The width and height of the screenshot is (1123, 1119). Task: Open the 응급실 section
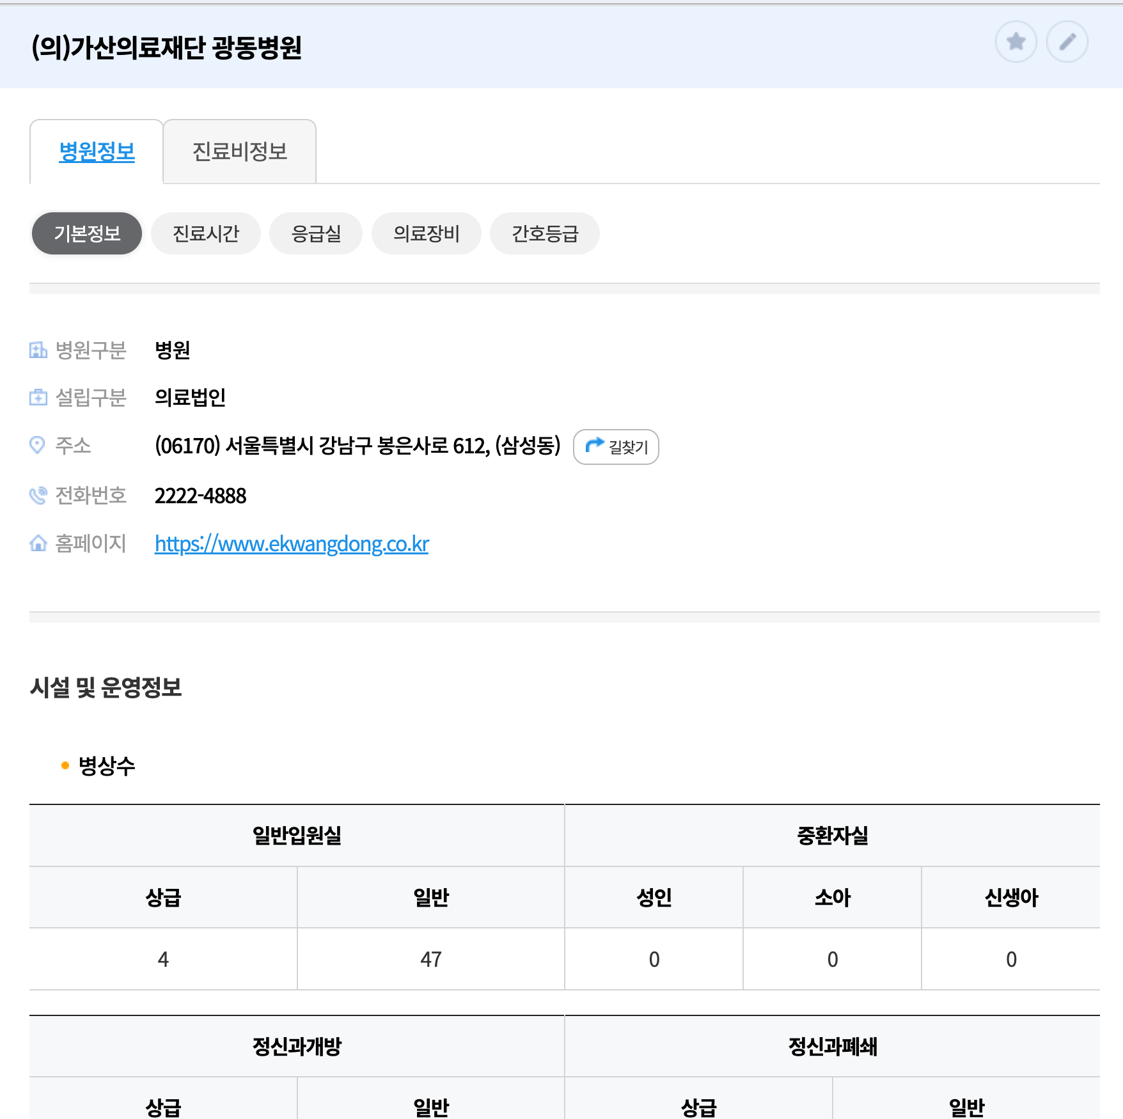point(316,233)
